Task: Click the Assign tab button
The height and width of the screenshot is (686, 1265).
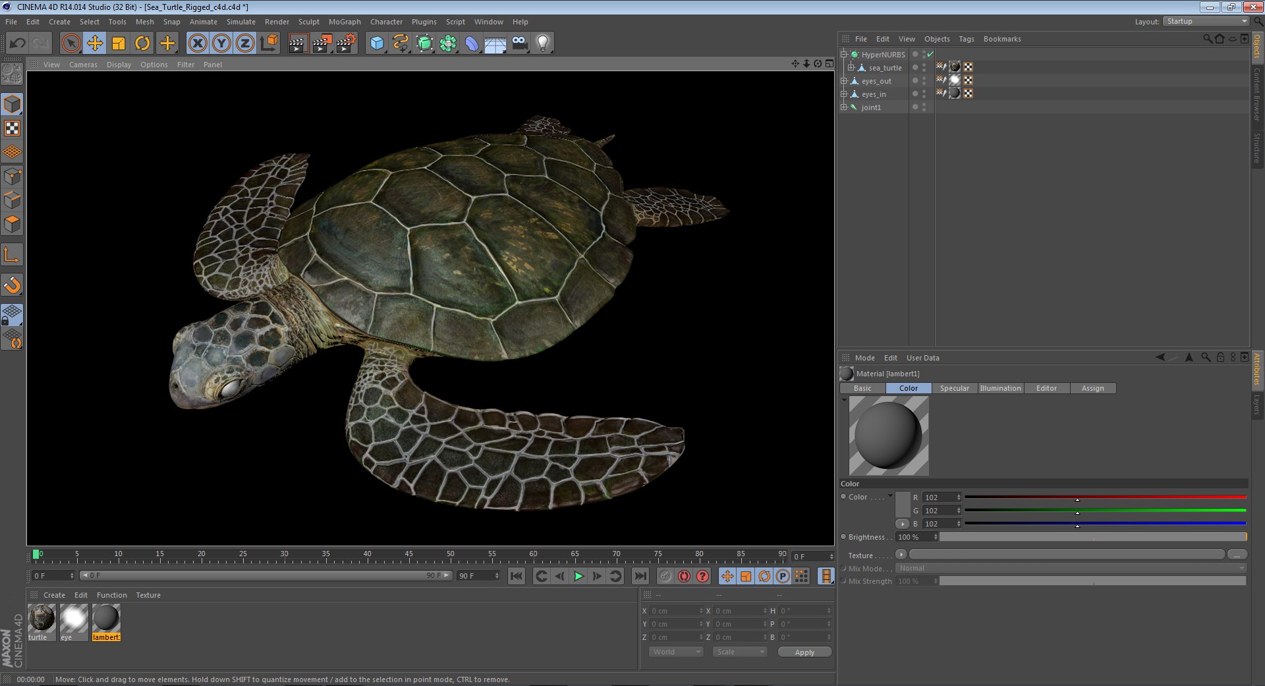Action: pos(1092,388)
